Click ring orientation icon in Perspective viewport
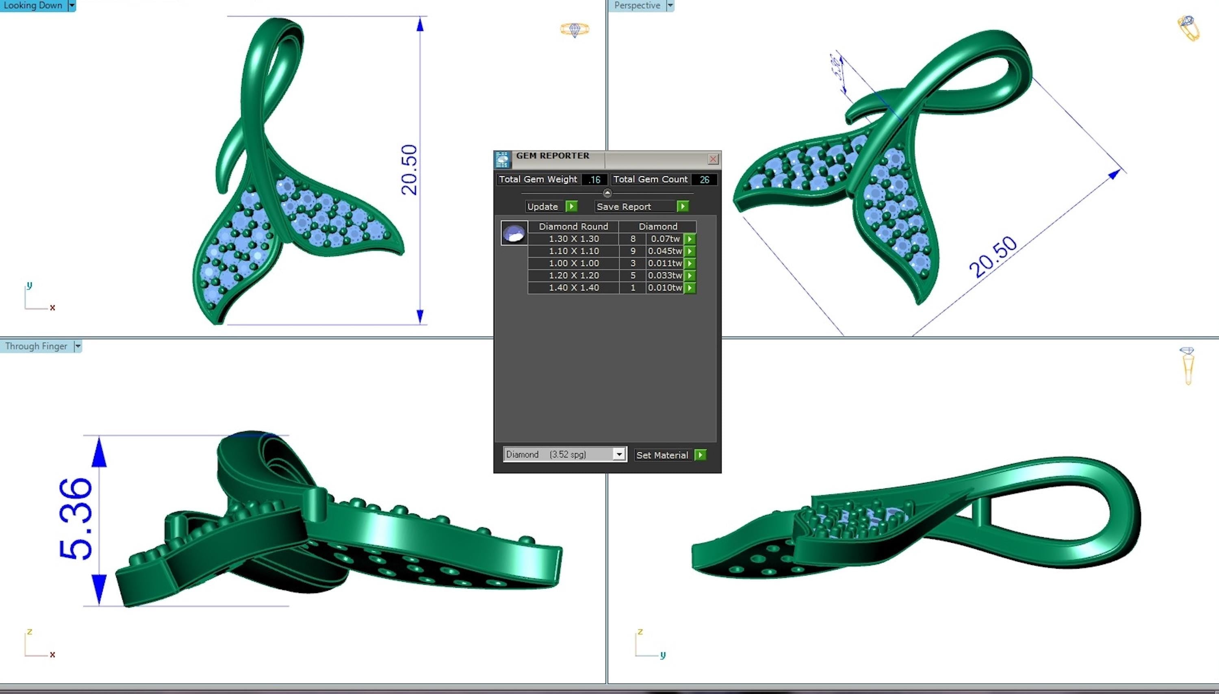The height and width of the screenshot is (694, 1219). pyautogui.click(x=1188, y=28)
